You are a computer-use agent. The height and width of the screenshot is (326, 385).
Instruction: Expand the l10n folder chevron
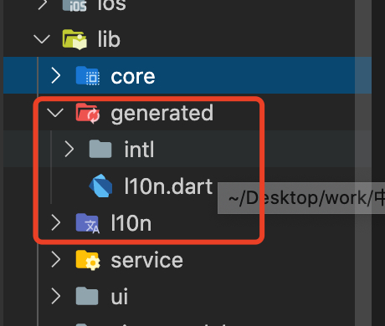(56, 223)
